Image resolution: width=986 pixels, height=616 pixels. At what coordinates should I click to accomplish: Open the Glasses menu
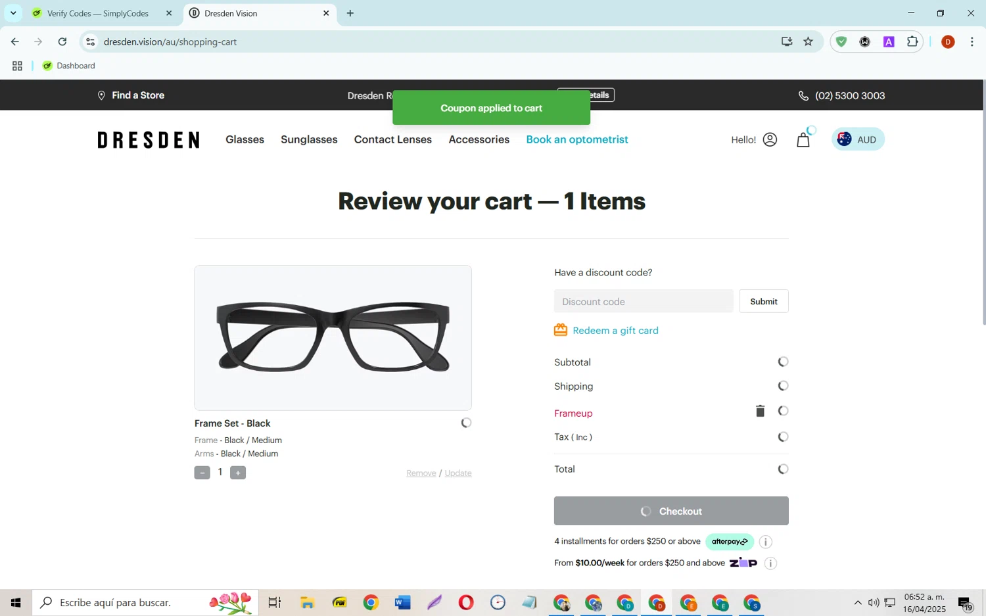coord(245,139)
